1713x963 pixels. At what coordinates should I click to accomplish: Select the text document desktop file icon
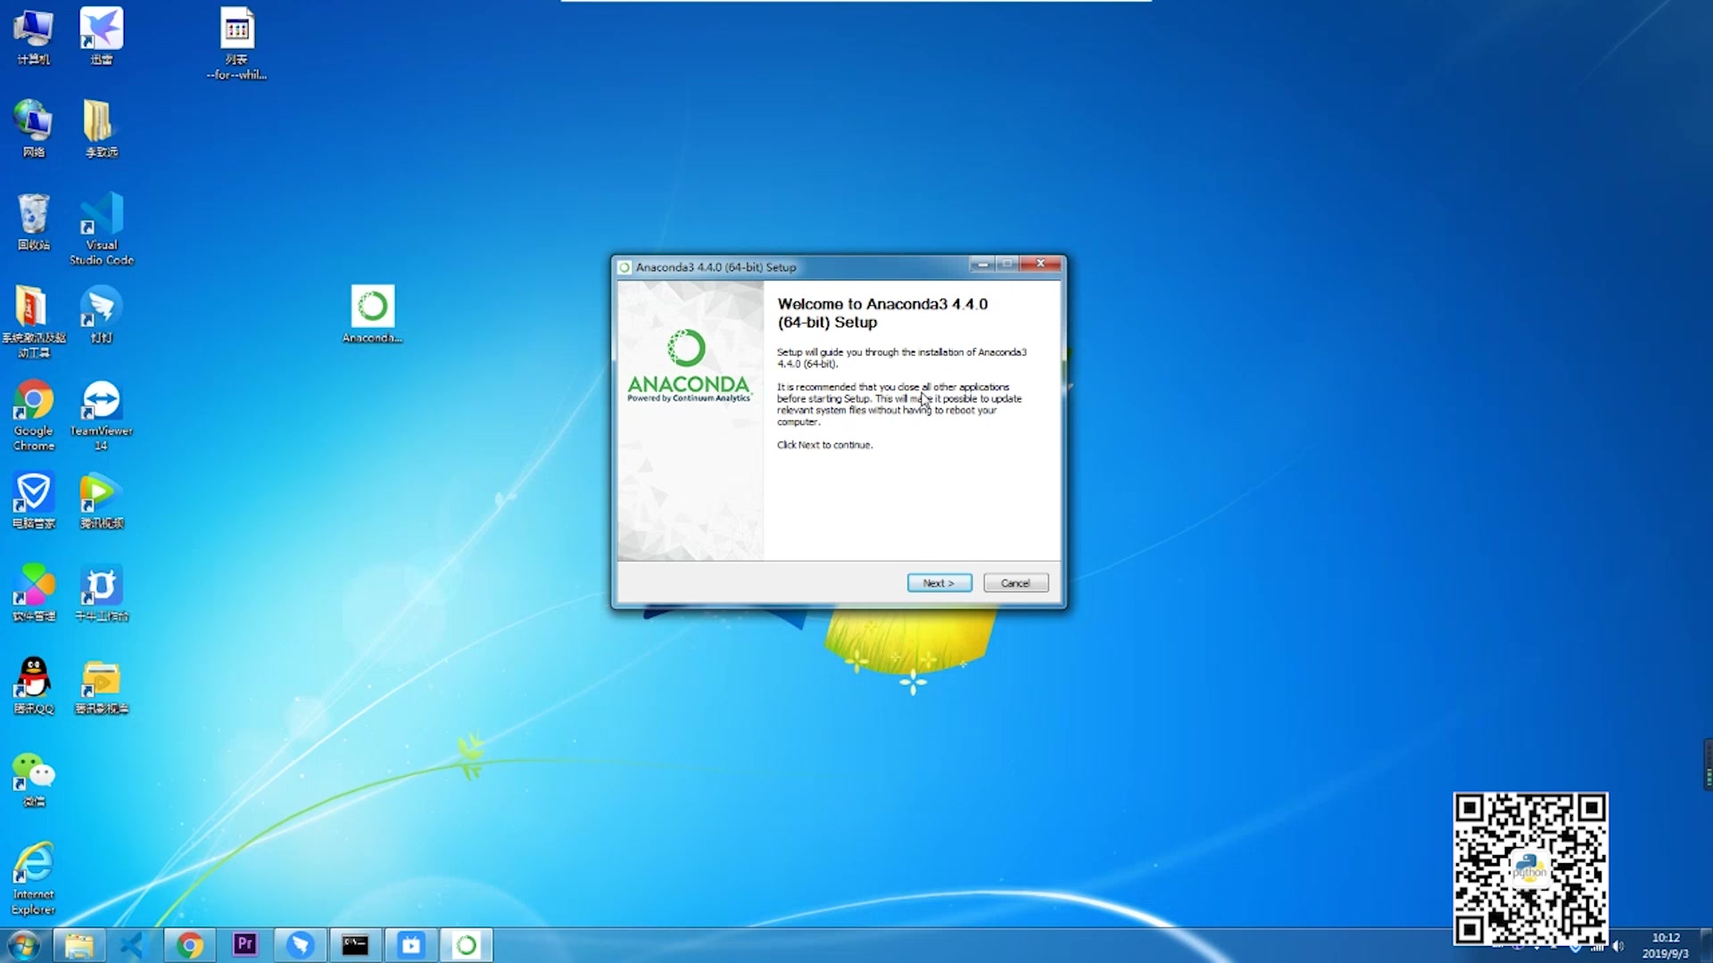click(236, 30)
